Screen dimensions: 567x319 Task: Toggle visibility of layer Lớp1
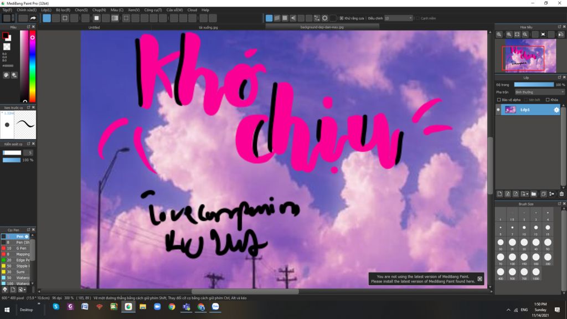pos(498,110)
